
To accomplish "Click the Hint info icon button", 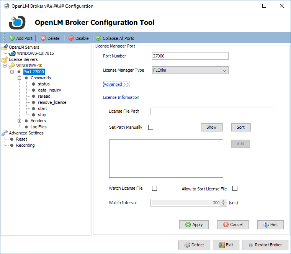I will click(266, 225).
